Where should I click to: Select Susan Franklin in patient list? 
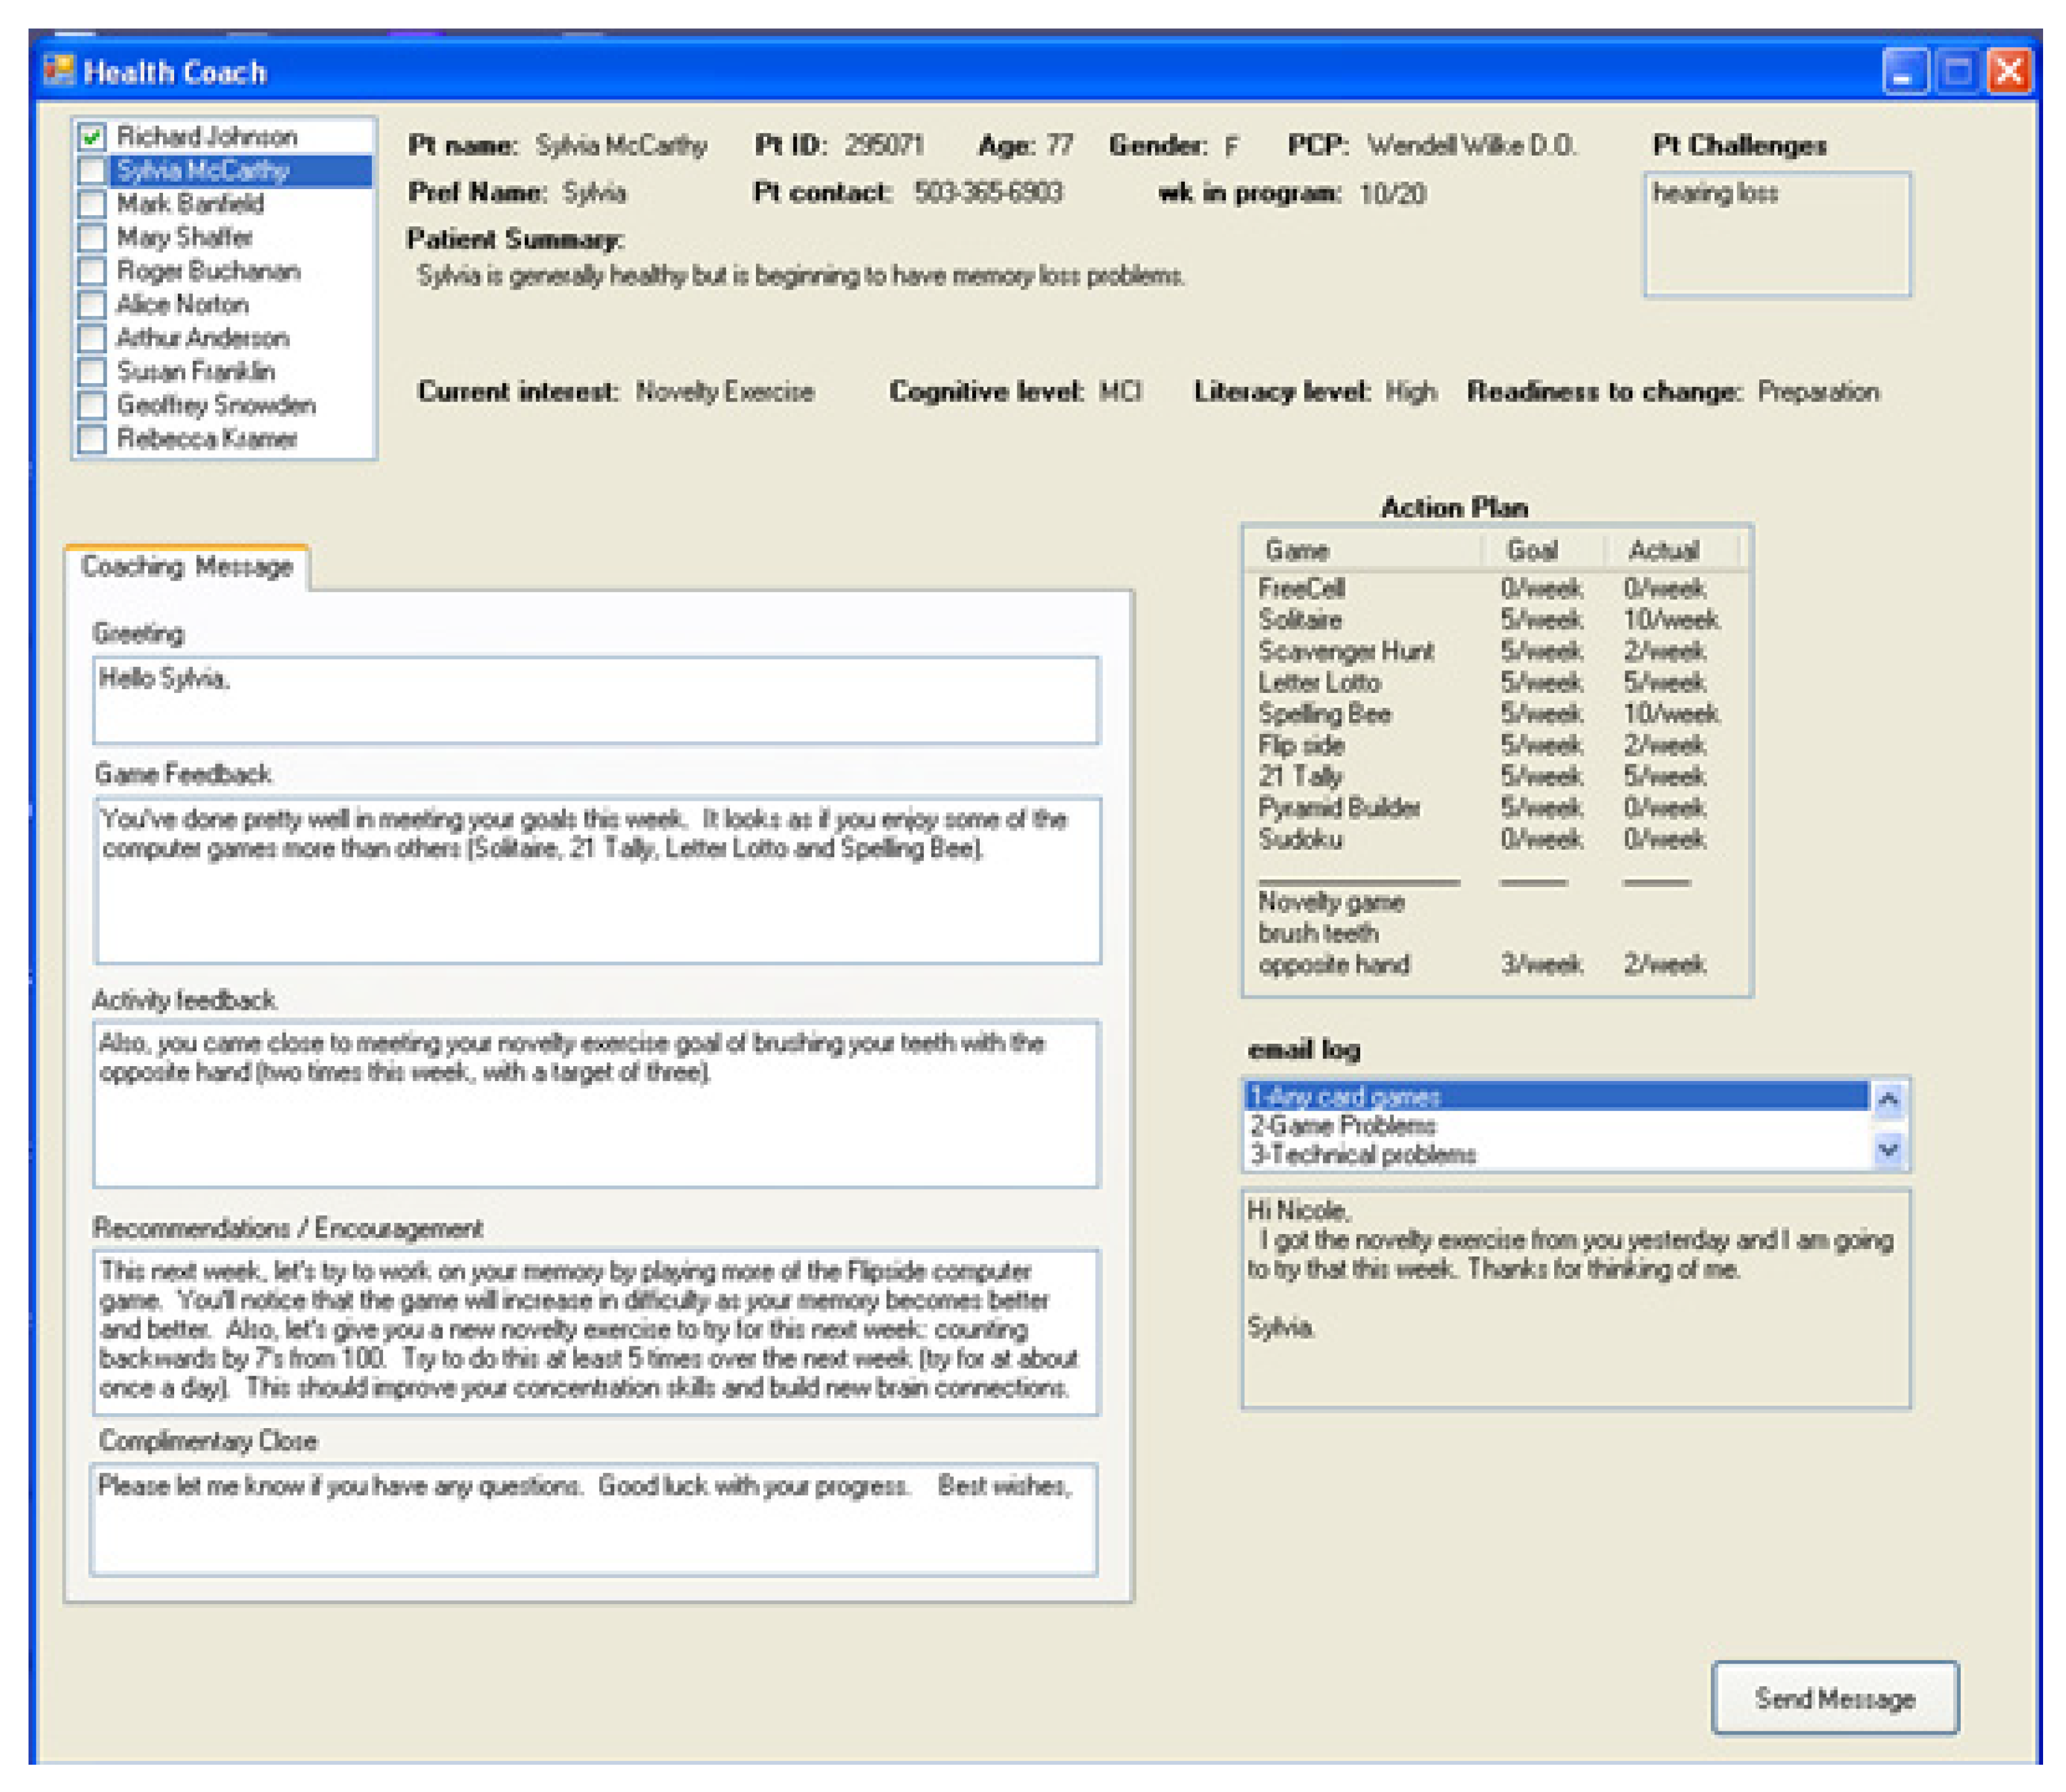coord(196,372)
